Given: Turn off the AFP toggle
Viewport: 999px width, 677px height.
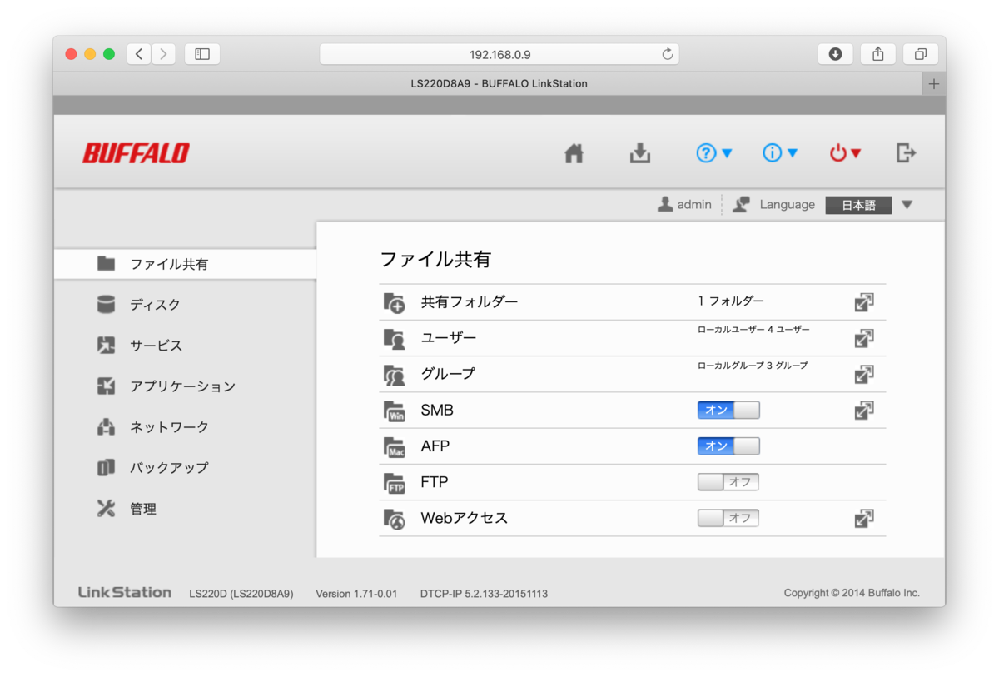Looking at the screenshot, I should point(728,446).
